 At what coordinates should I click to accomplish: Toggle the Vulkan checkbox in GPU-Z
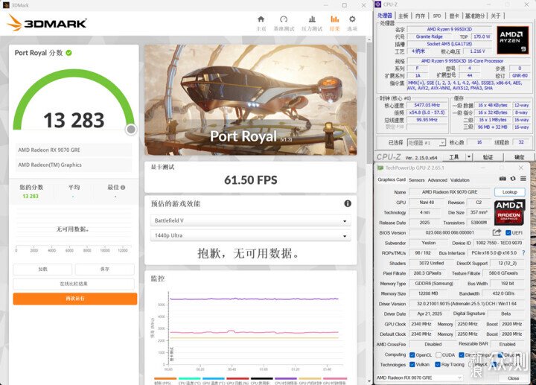point(412,365)
